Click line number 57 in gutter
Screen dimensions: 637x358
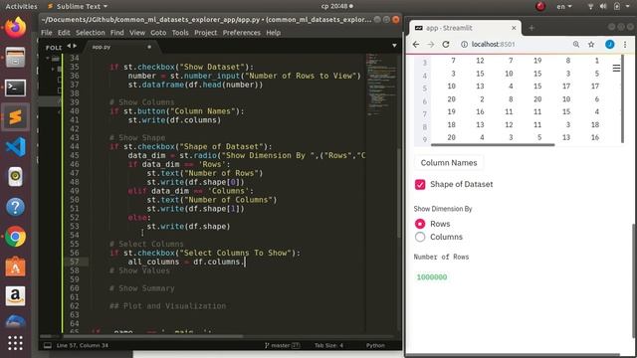(74, 262)
